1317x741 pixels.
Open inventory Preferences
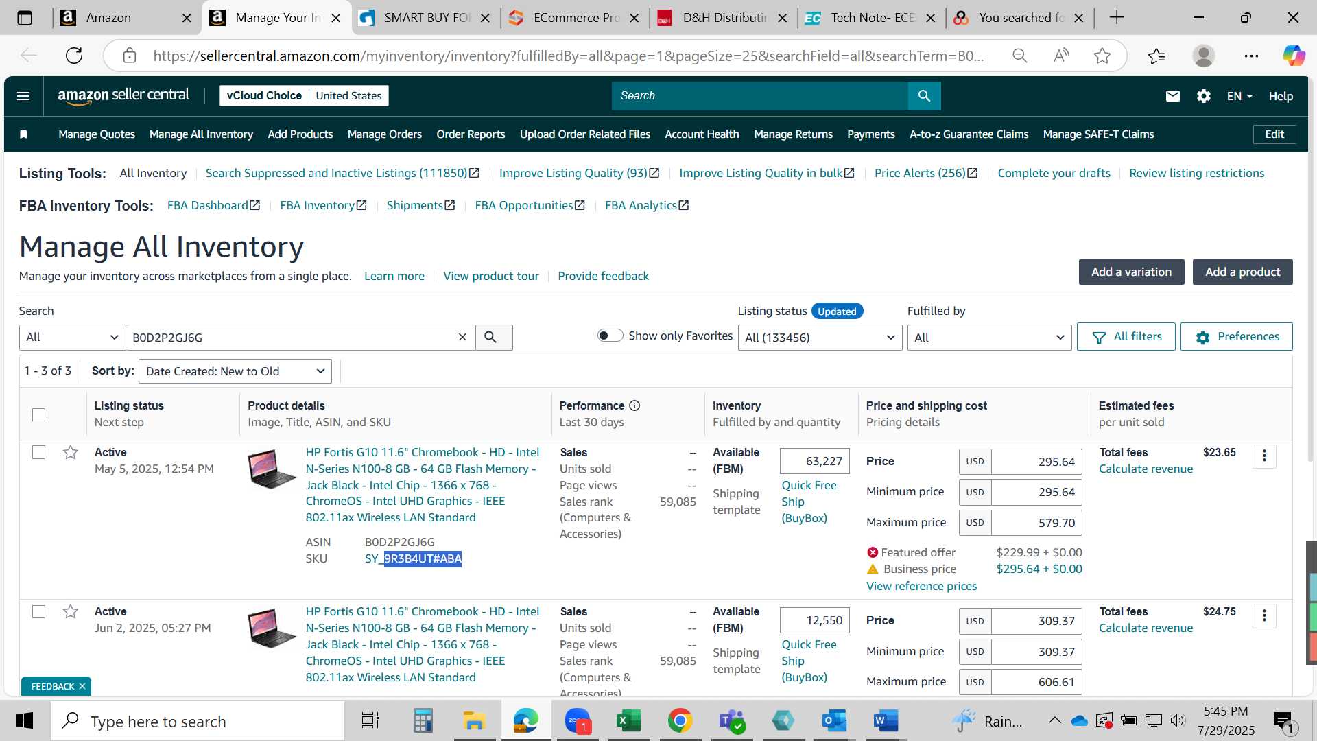[1236, 337]
